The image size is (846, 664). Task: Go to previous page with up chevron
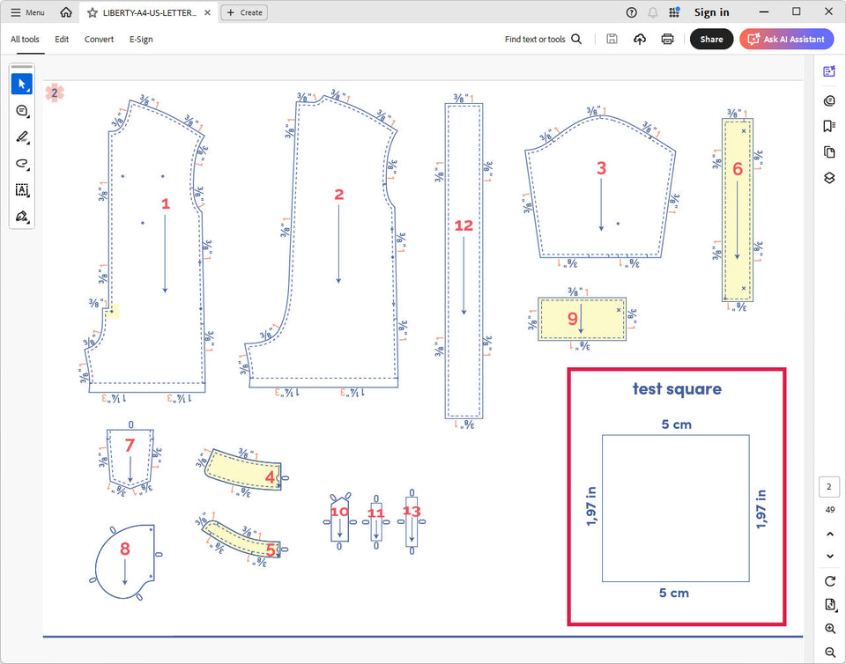[x=830, y=535]
